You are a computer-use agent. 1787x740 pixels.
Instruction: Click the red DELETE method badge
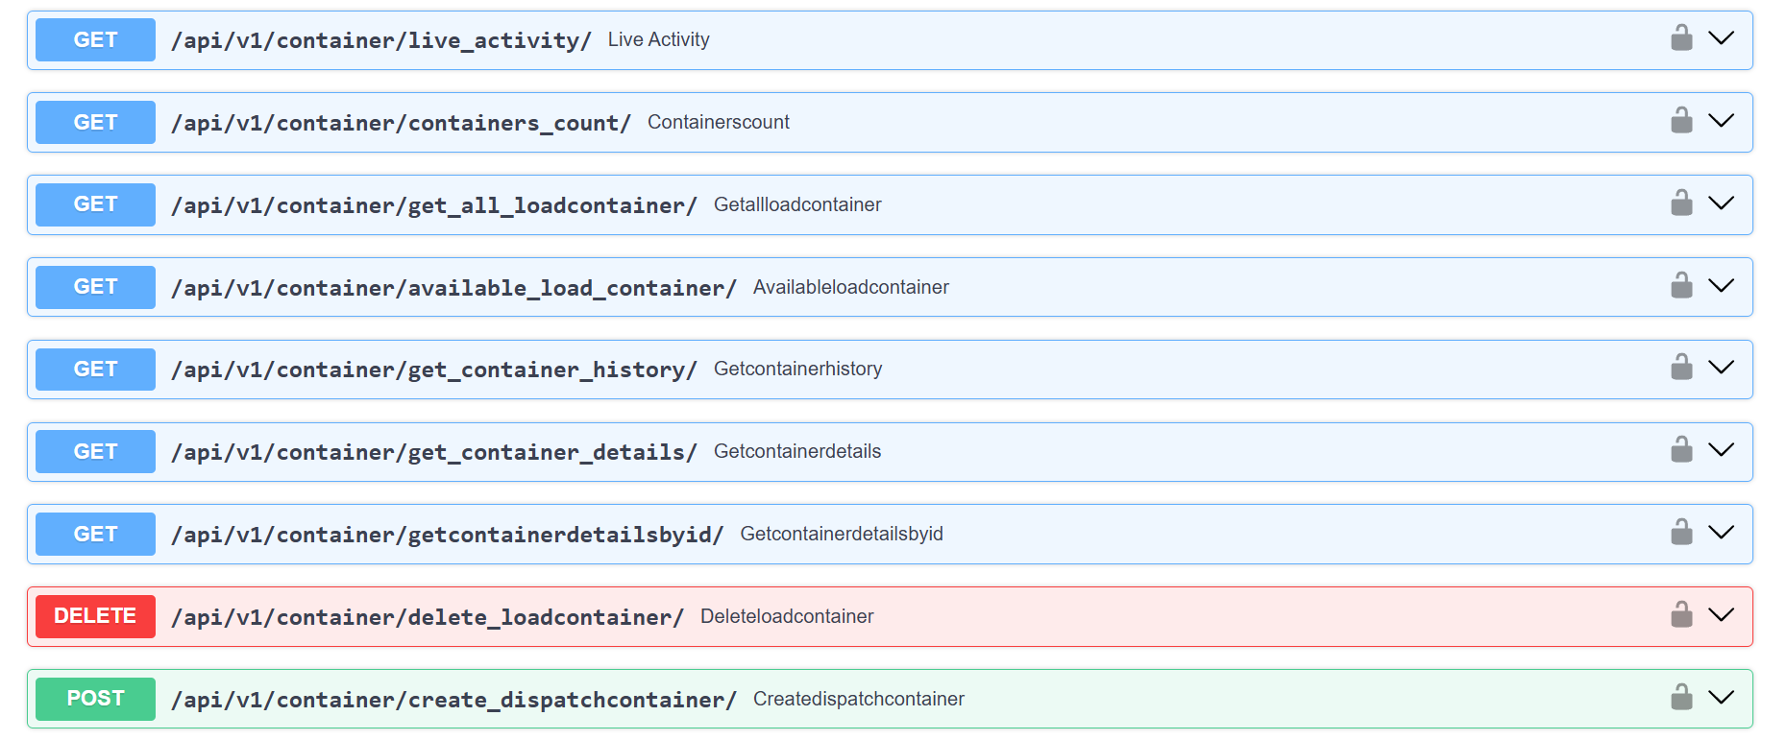point(95,616)
